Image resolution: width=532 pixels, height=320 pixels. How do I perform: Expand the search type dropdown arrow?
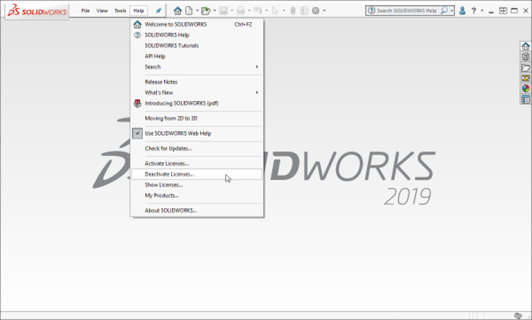point(451,11)
